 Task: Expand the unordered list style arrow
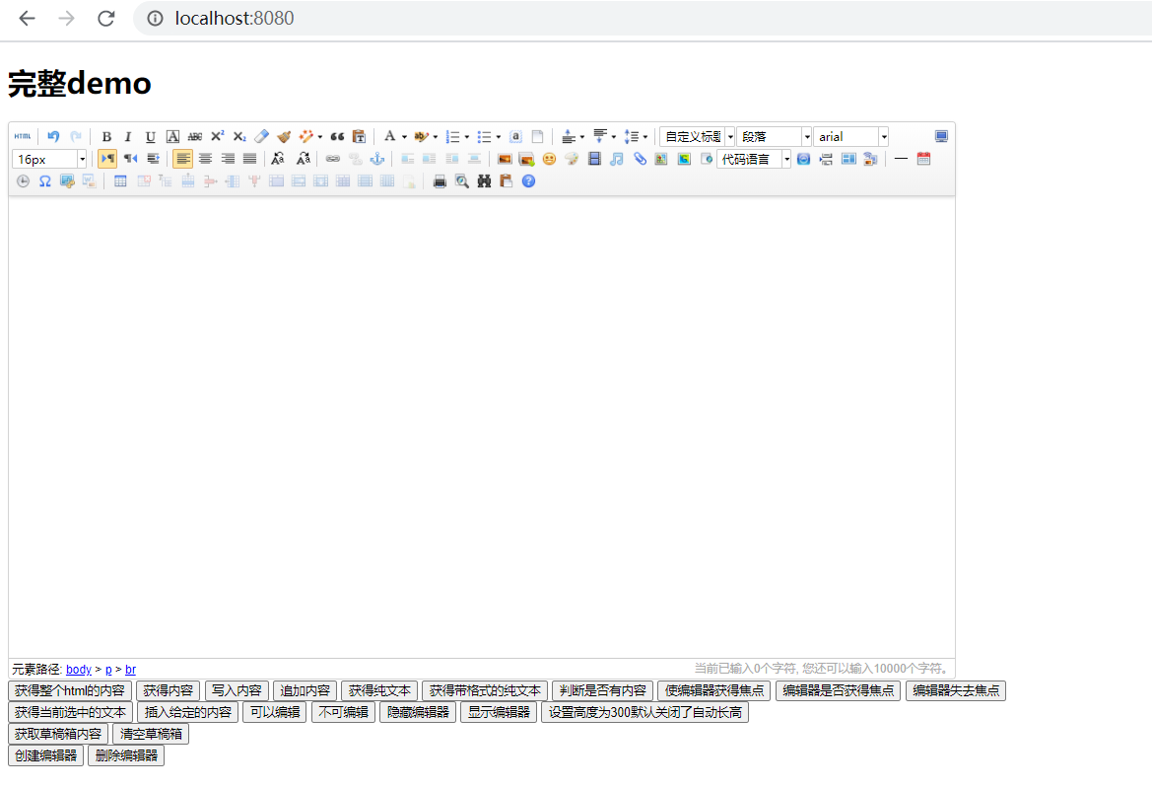tap(498, 137)
